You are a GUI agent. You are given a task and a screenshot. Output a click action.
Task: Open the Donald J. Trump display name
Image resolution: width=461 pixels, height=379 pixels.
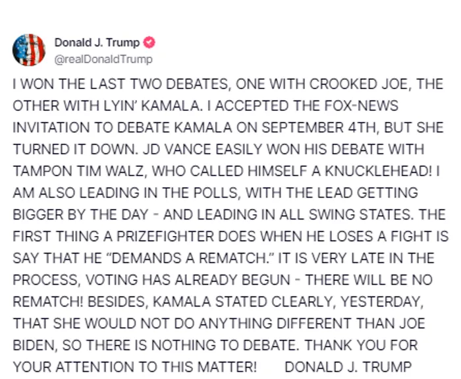coord(97,43)
